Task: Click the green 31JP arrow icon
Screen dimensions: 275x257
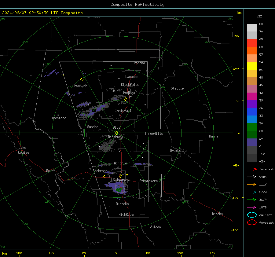Action: (x=252, y=200)
